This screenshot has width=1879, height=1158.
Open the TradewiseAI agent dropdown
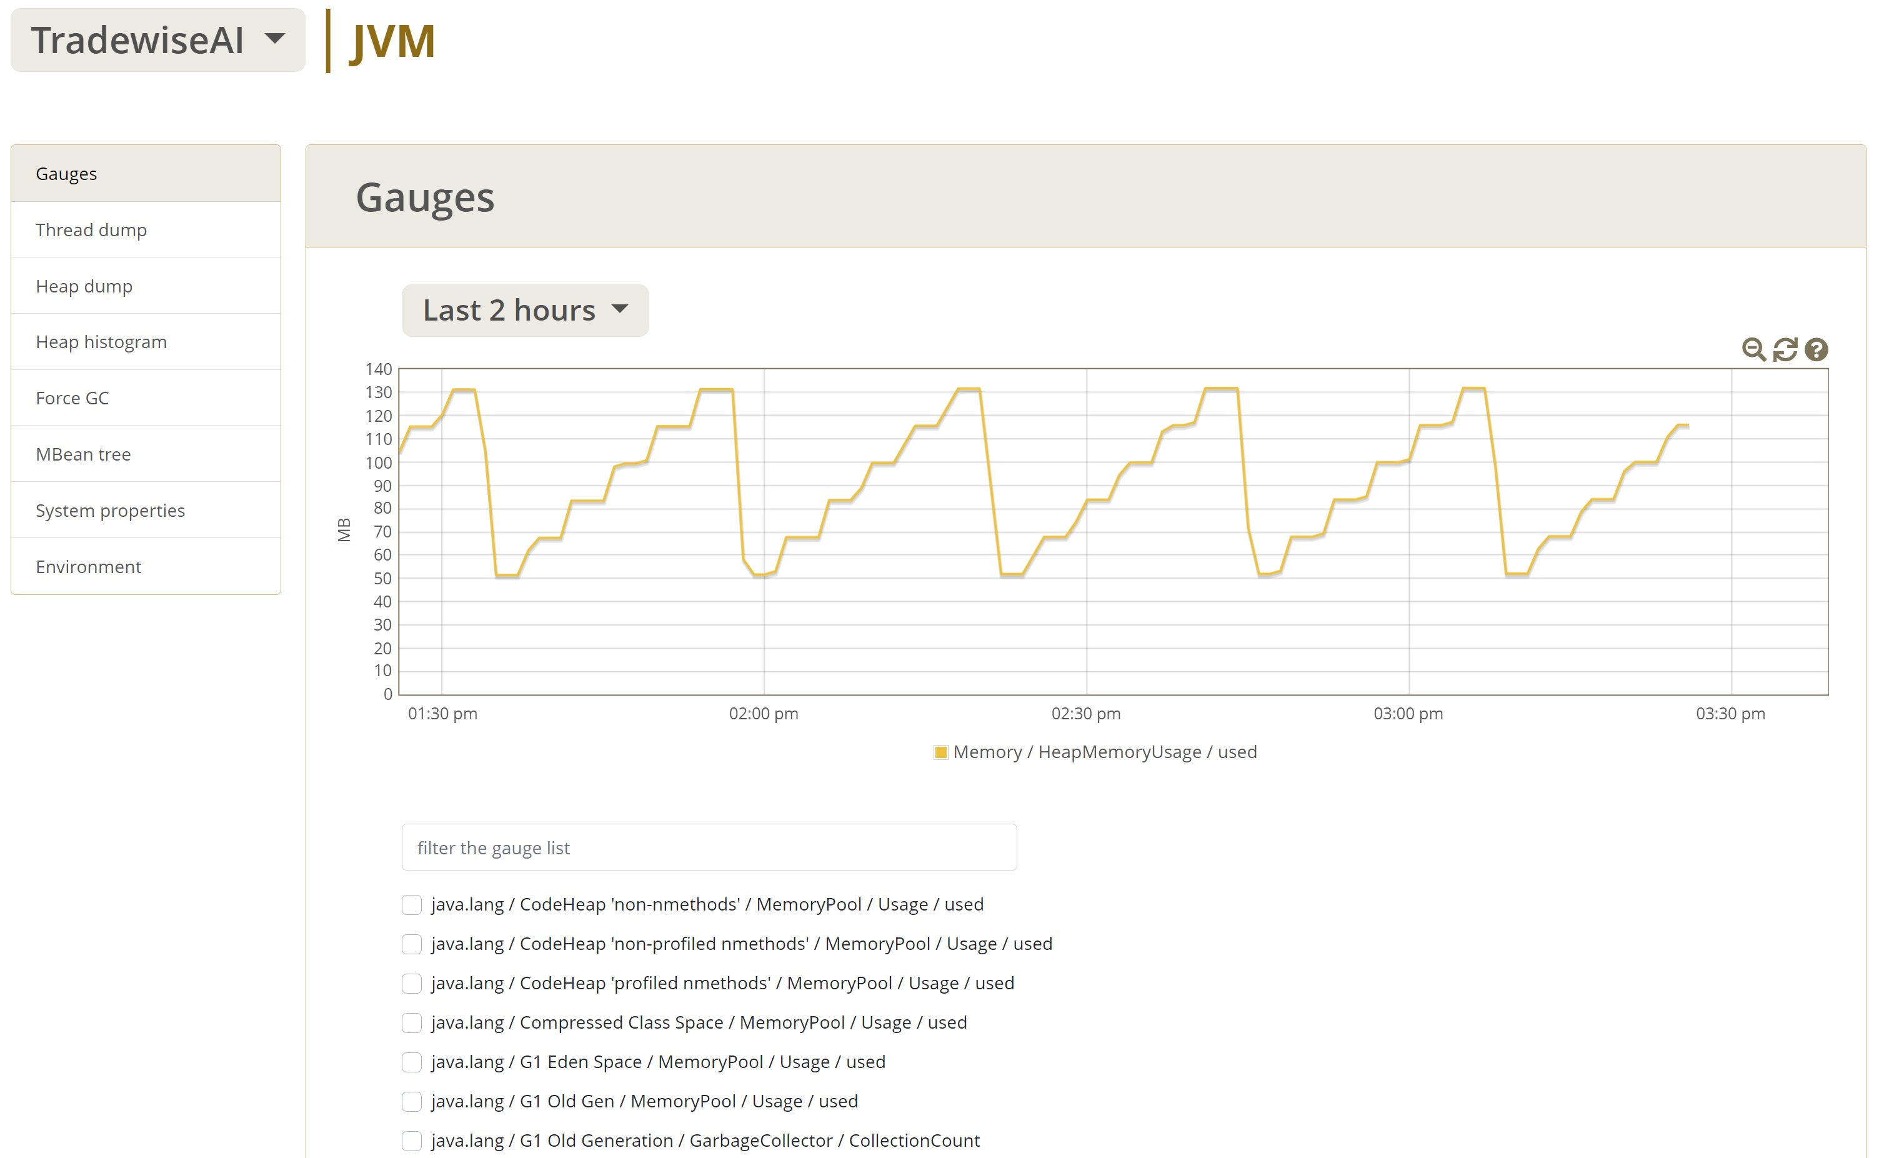point(157,40)
